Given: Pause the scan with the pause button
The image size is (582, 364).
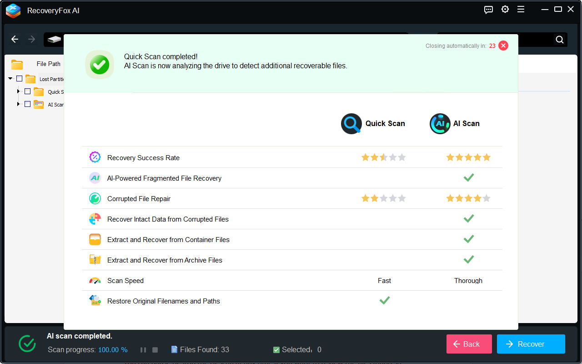Looking at the screenshot, I should pyautogui.click(x=143, y=350).
